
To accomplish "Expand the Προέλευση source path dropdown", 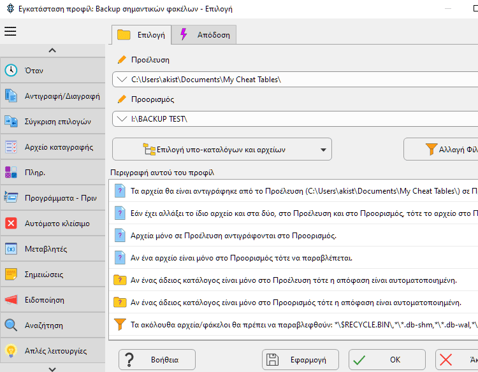I will [x=122, y=80].
